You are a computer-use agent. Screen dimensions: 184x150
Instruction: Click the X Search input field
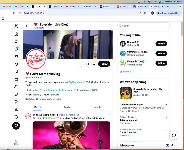143,26
